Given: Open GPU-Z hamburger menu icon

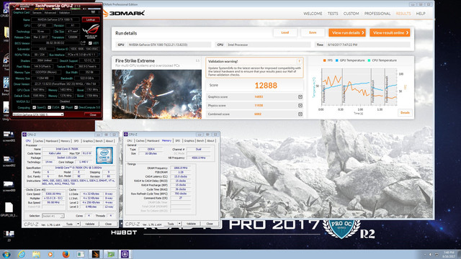Looking at the screenshot, I should point(93,12).
